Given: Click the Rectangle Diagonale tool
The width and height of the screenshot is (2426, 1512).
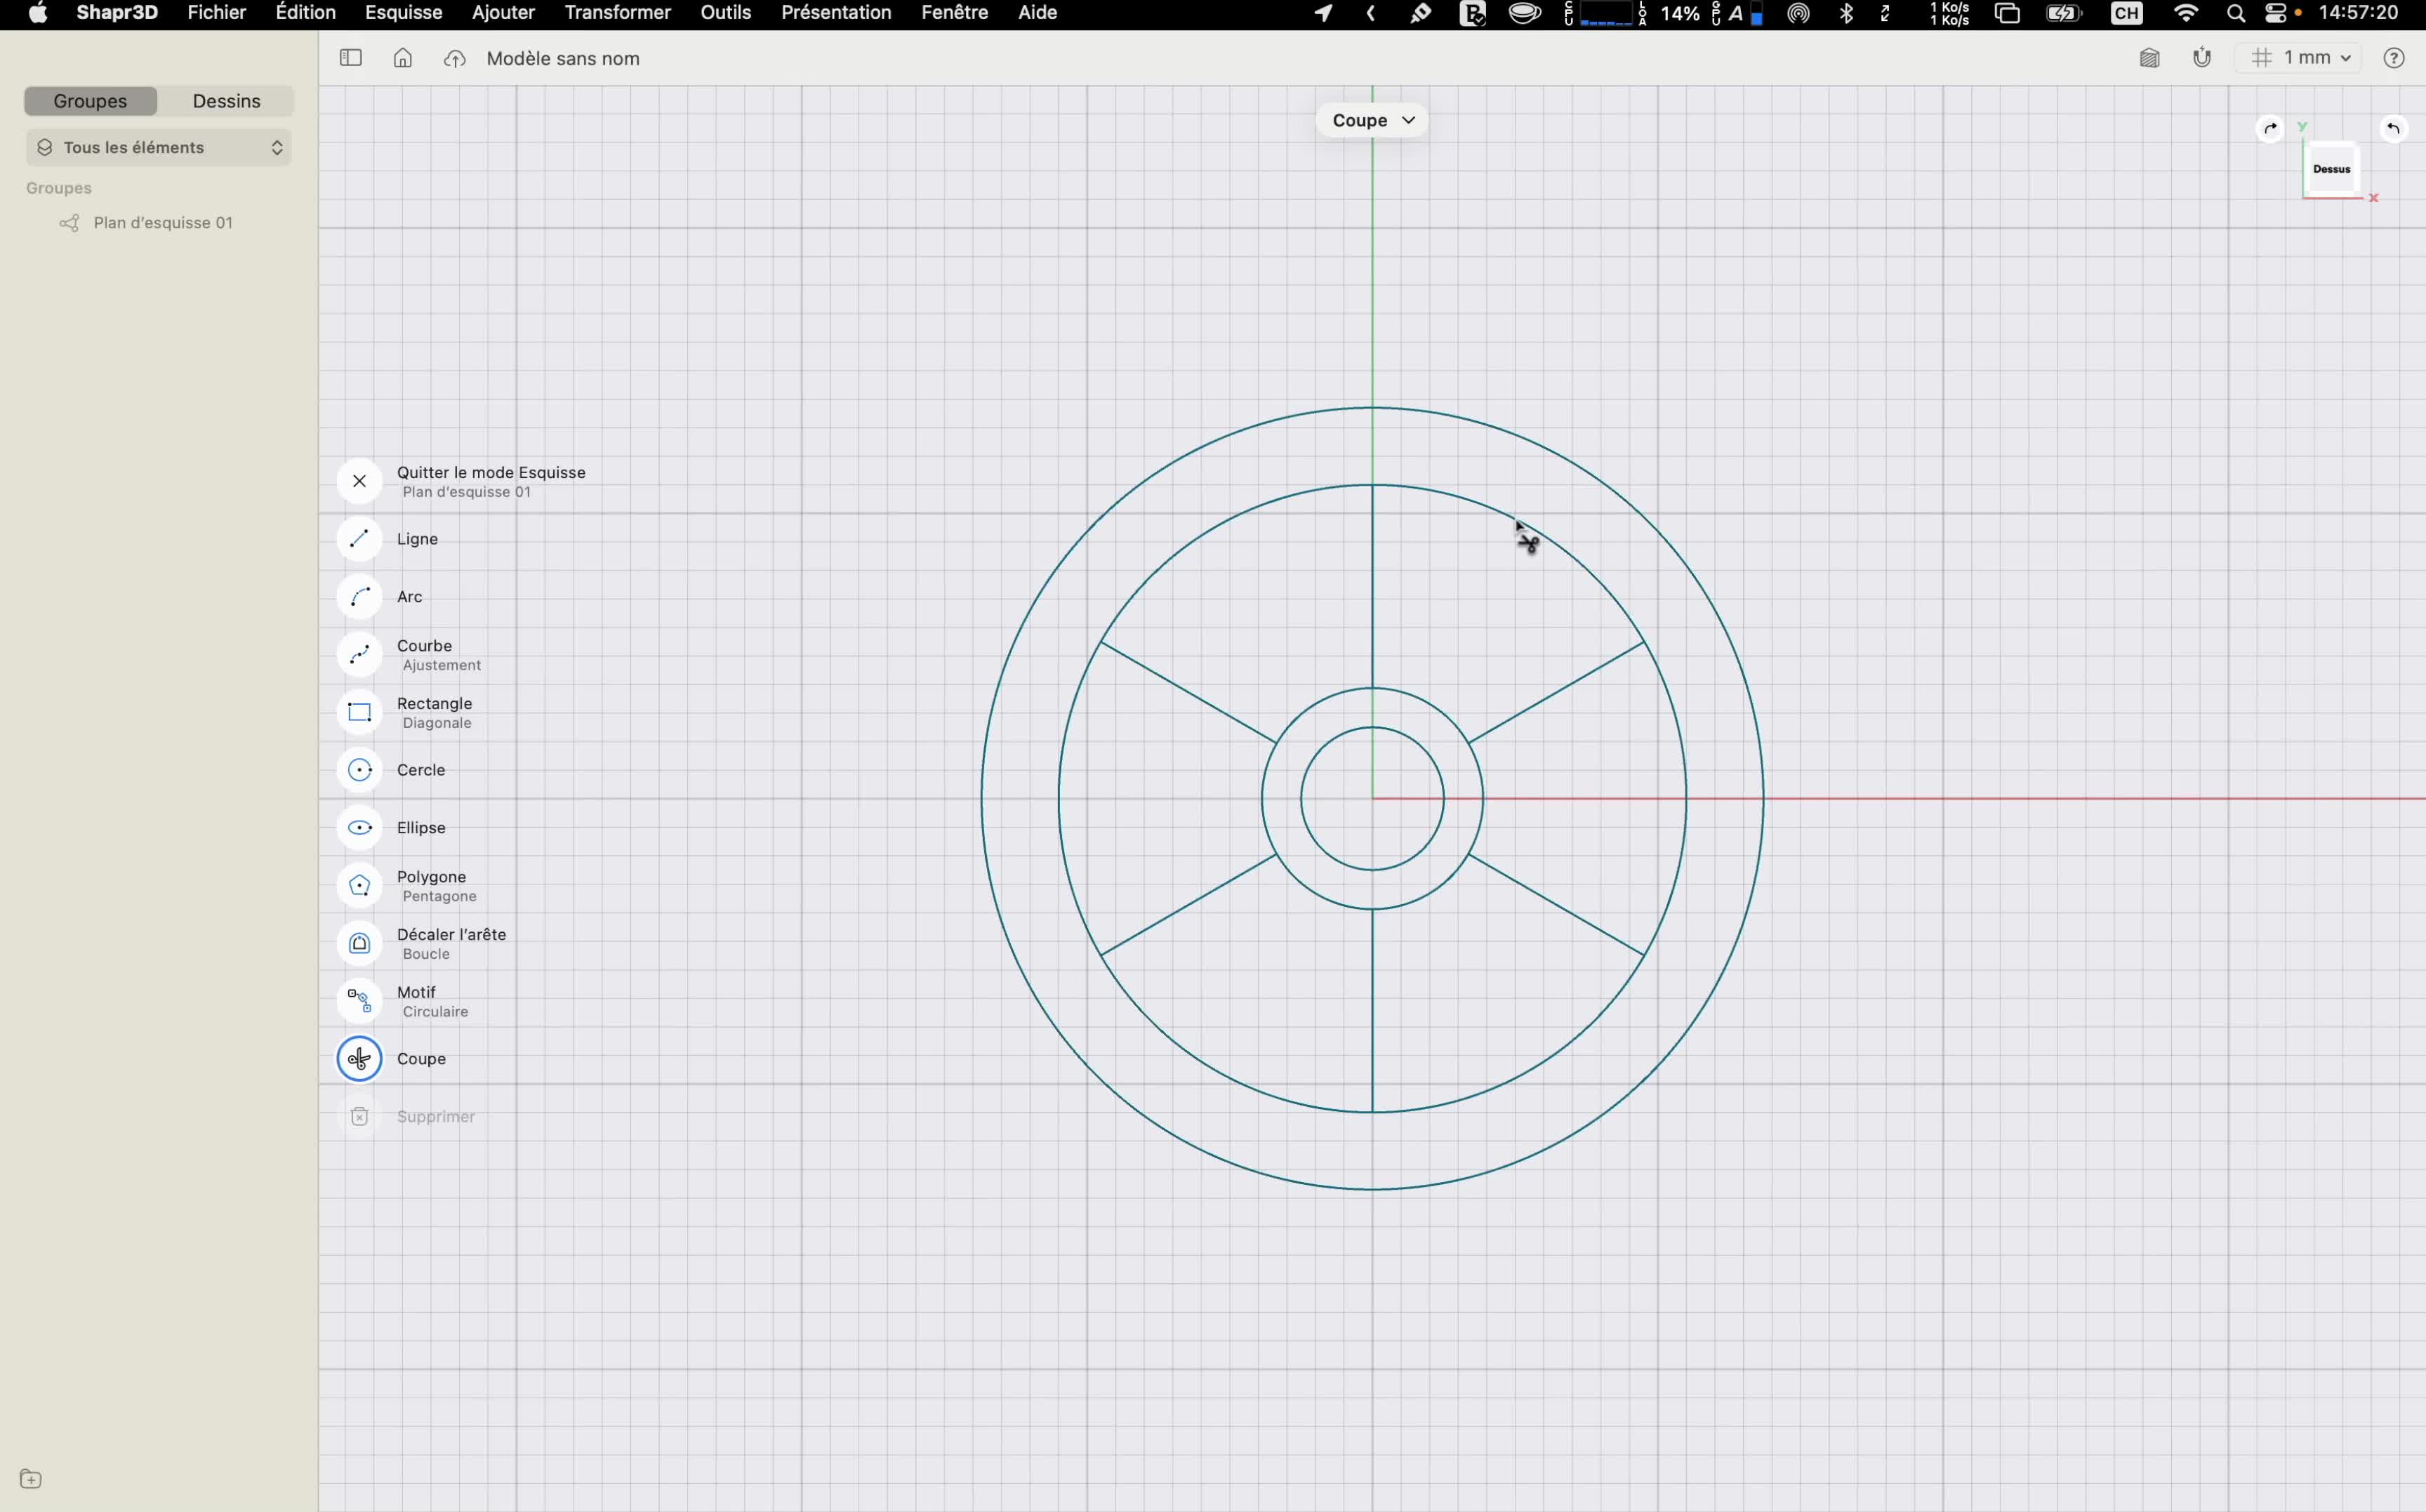Looking at the screenshot, I should [359, 712].
